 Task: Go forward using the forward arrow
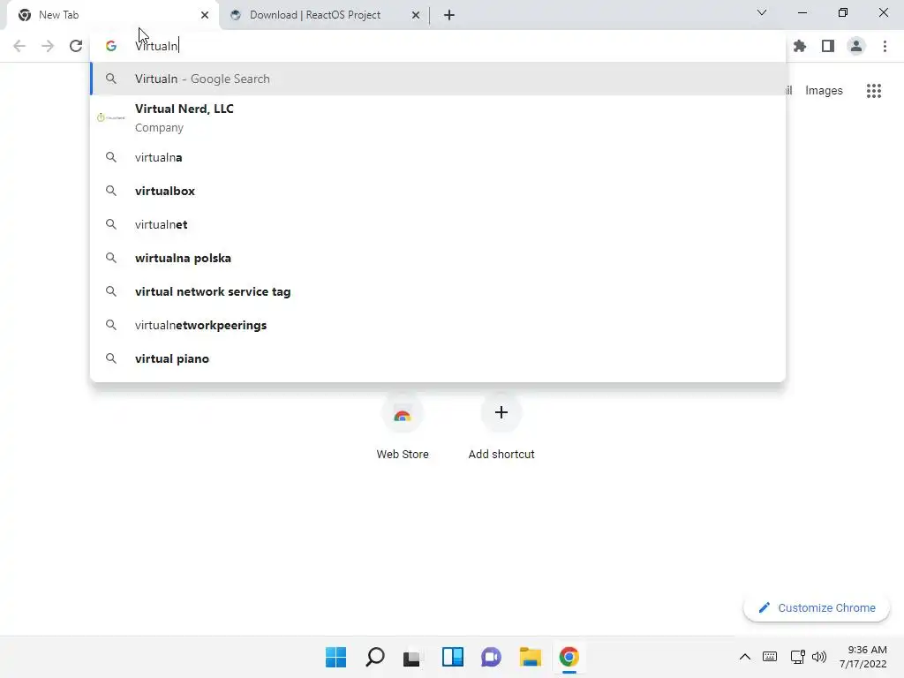point(48,46)
